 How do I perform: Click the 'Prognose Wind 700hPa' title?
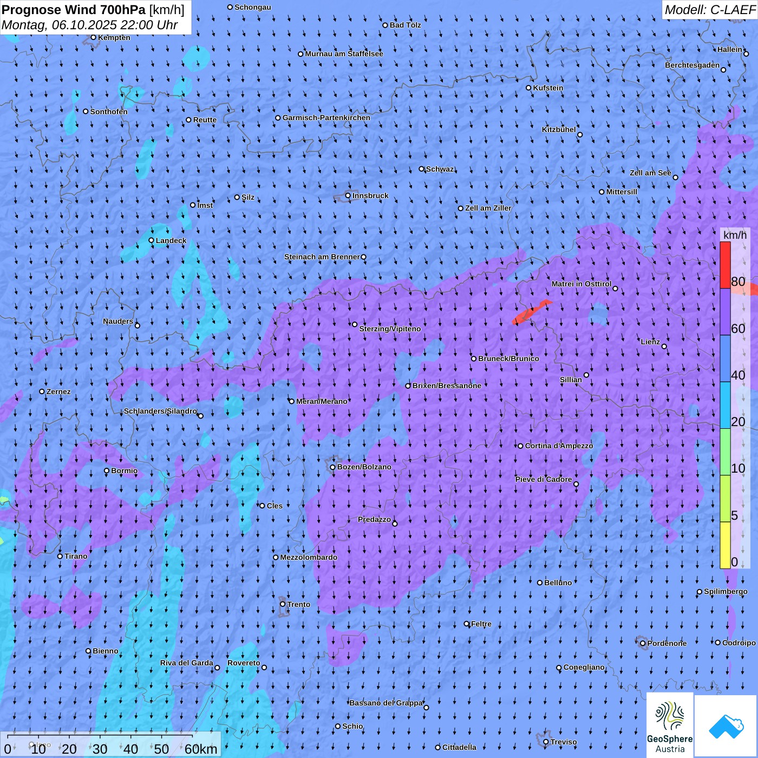pyautogui.click(x=74, y=10)
